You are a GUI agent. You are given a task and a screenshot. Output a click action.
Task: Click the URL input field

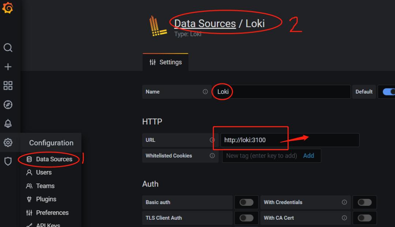tap(289, 140)
